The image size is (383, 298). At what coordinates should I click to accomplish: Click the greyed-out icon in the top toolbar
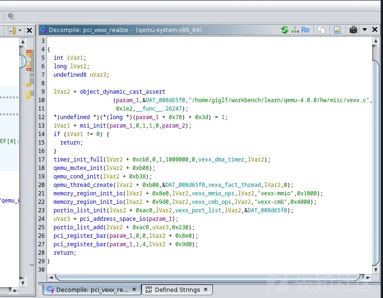[11, 16]
